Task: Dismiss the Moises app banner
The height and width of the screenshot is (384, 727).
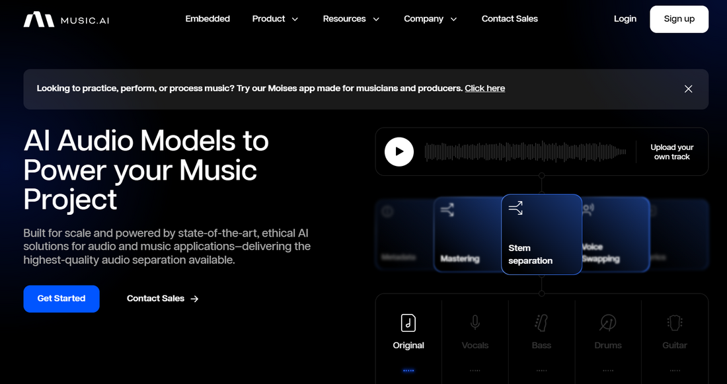Action: pyautogui.click(x=688, y=89)
